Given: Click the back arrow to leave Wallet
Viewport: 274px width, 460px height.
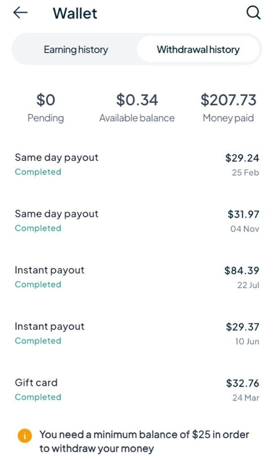Looking at the screenshot, I should [x=18, y=13].
